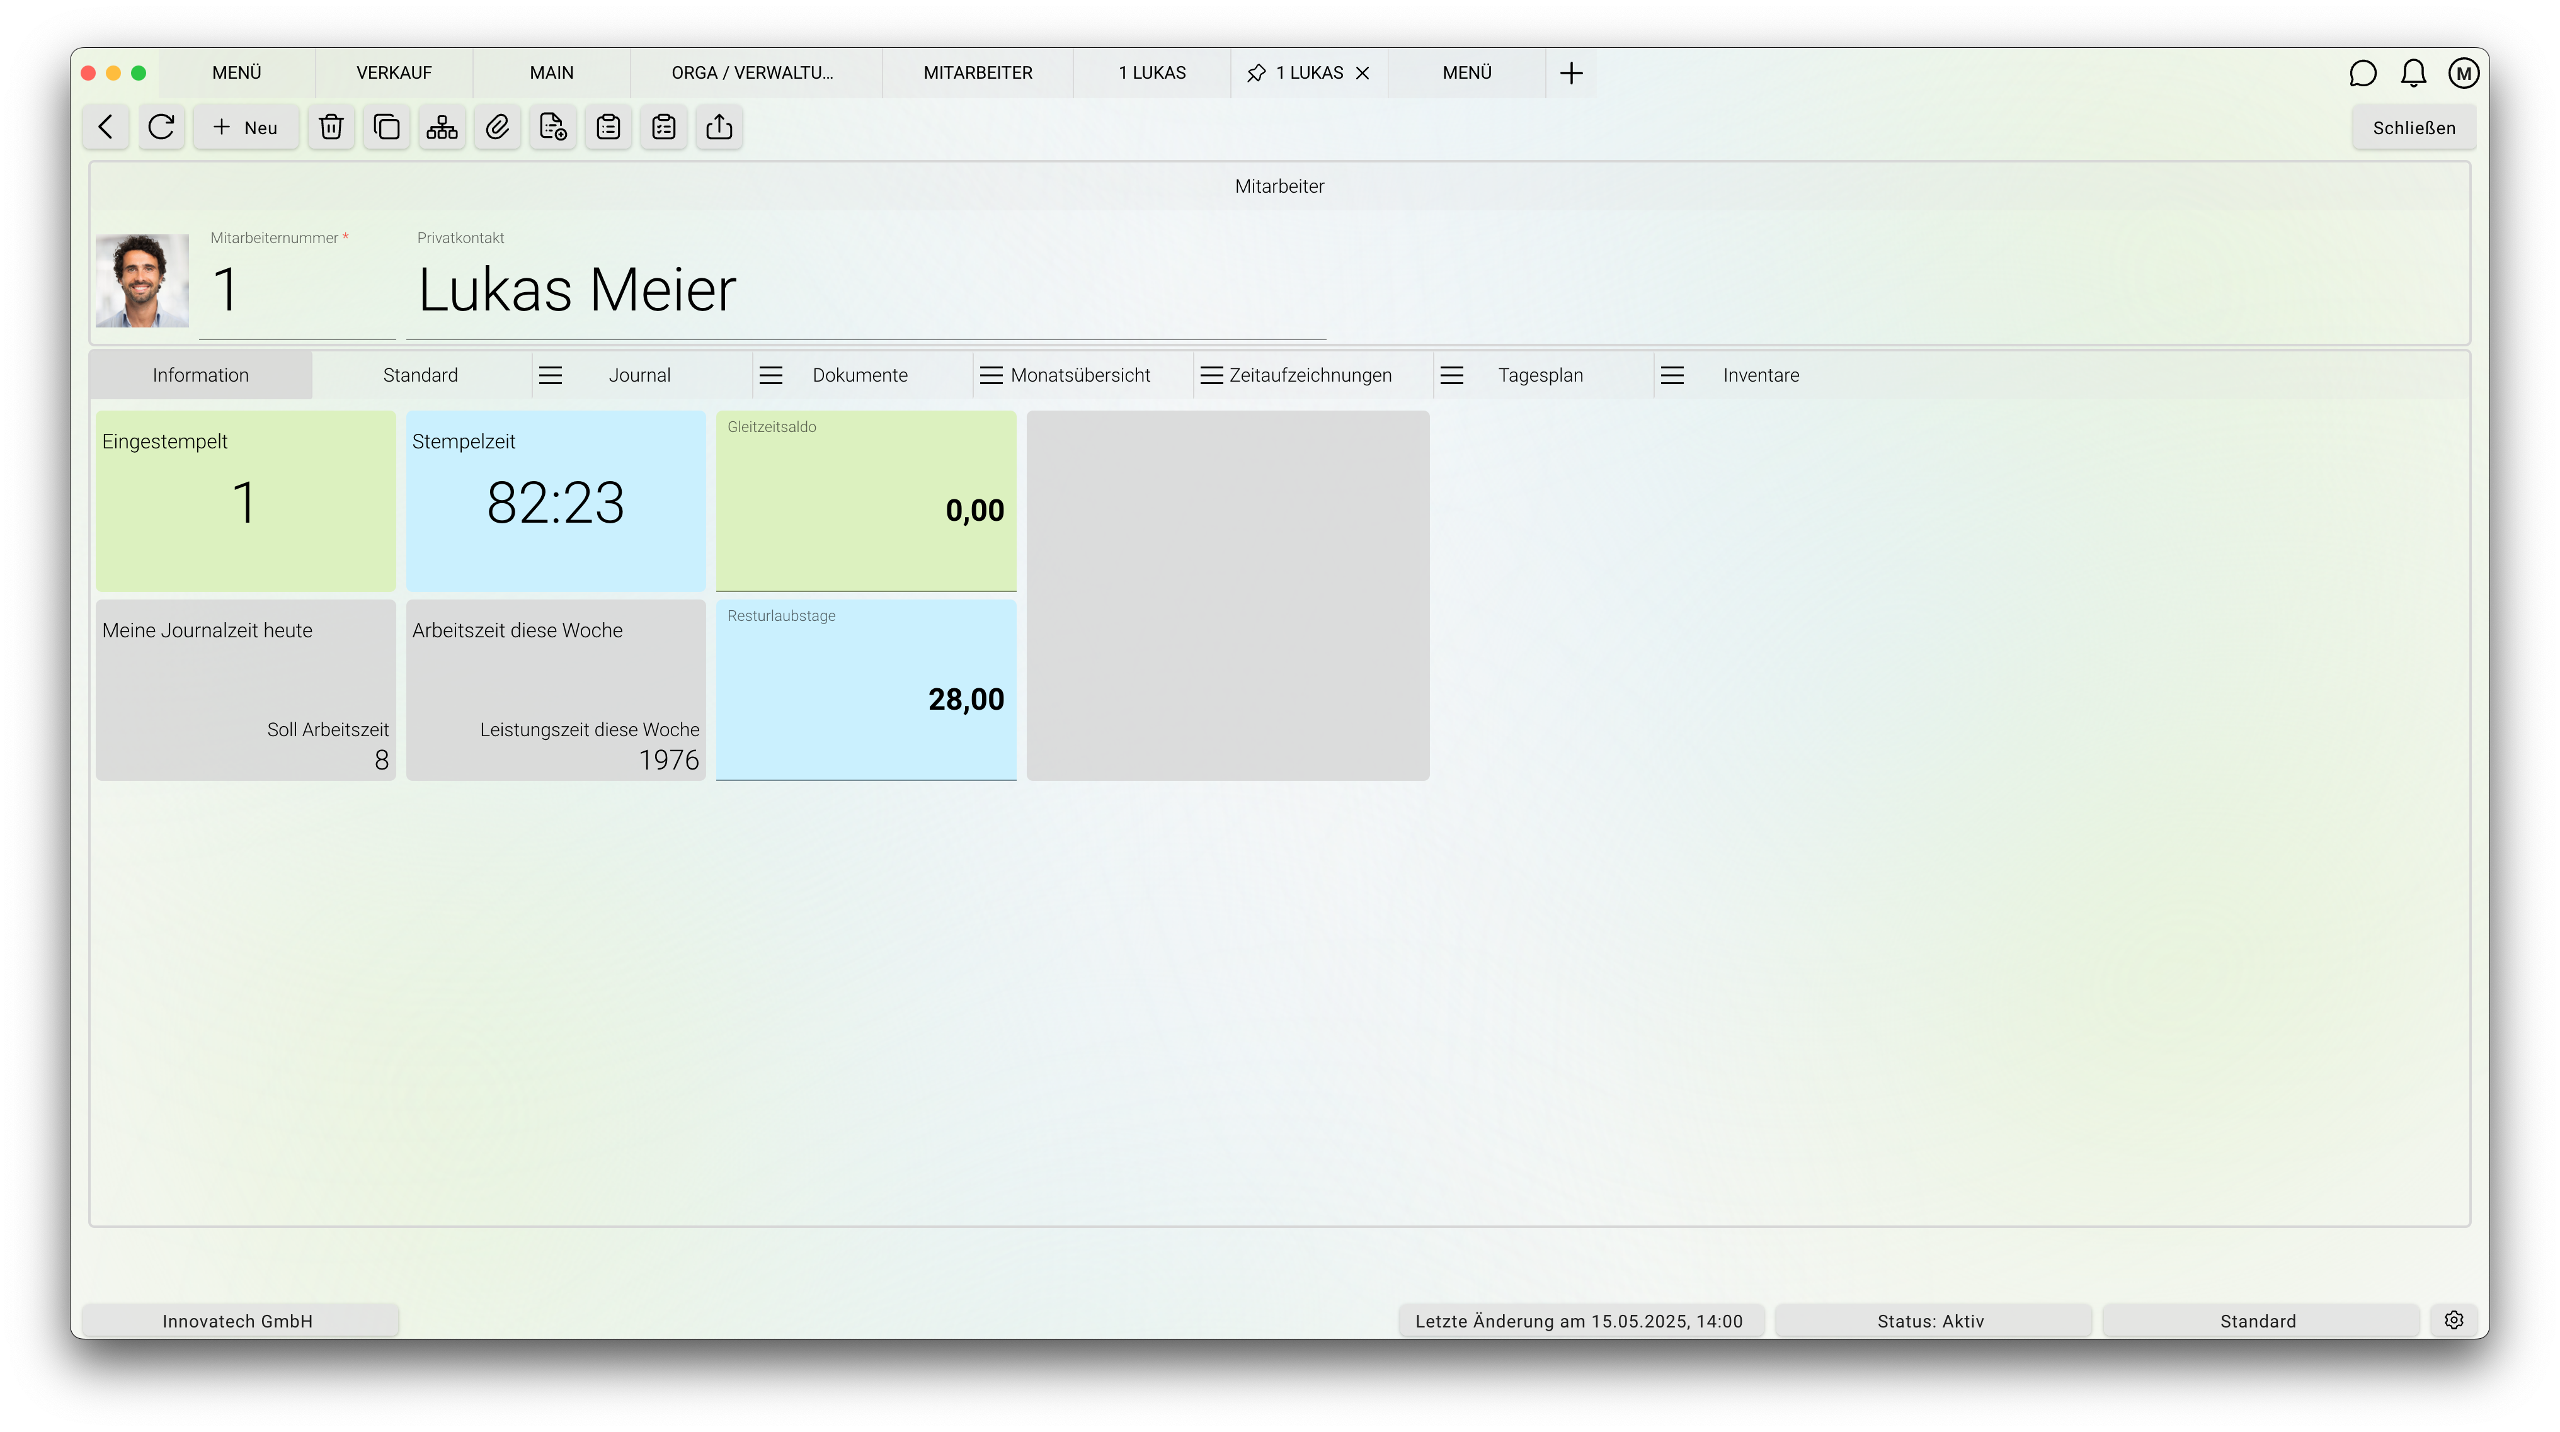Image resolution: width=2560 pixels, height=1432 pixels.
Task: Switch to the Monatsübersicht tab
Action: (1080, 375)
